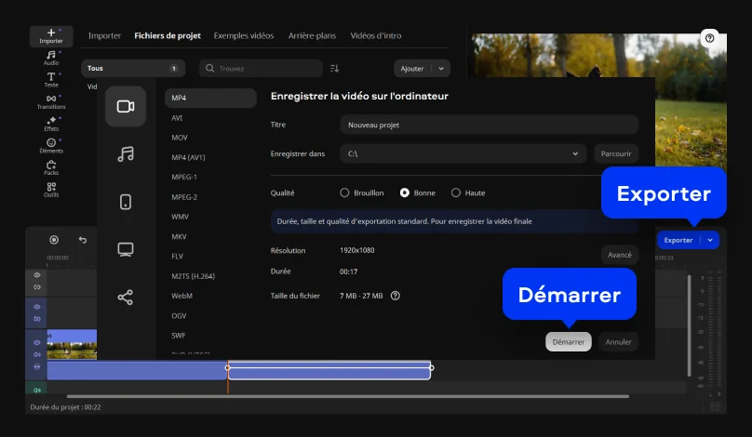The height and width of the screenshot is (437, 752).
Task: Open the Exporter dropdown arrow
Action: tap(710, 240)
